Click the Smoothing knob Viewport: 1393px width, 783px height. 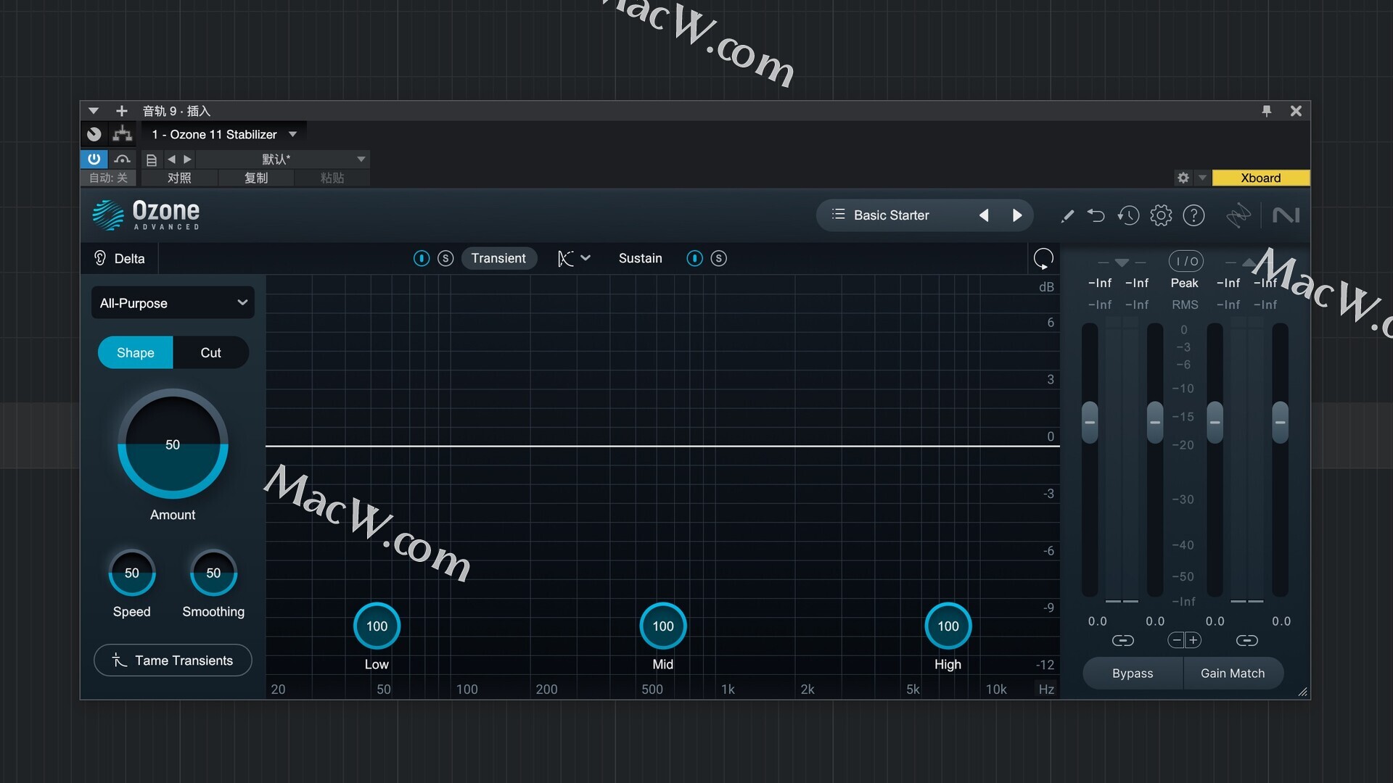tap(213, 573)
